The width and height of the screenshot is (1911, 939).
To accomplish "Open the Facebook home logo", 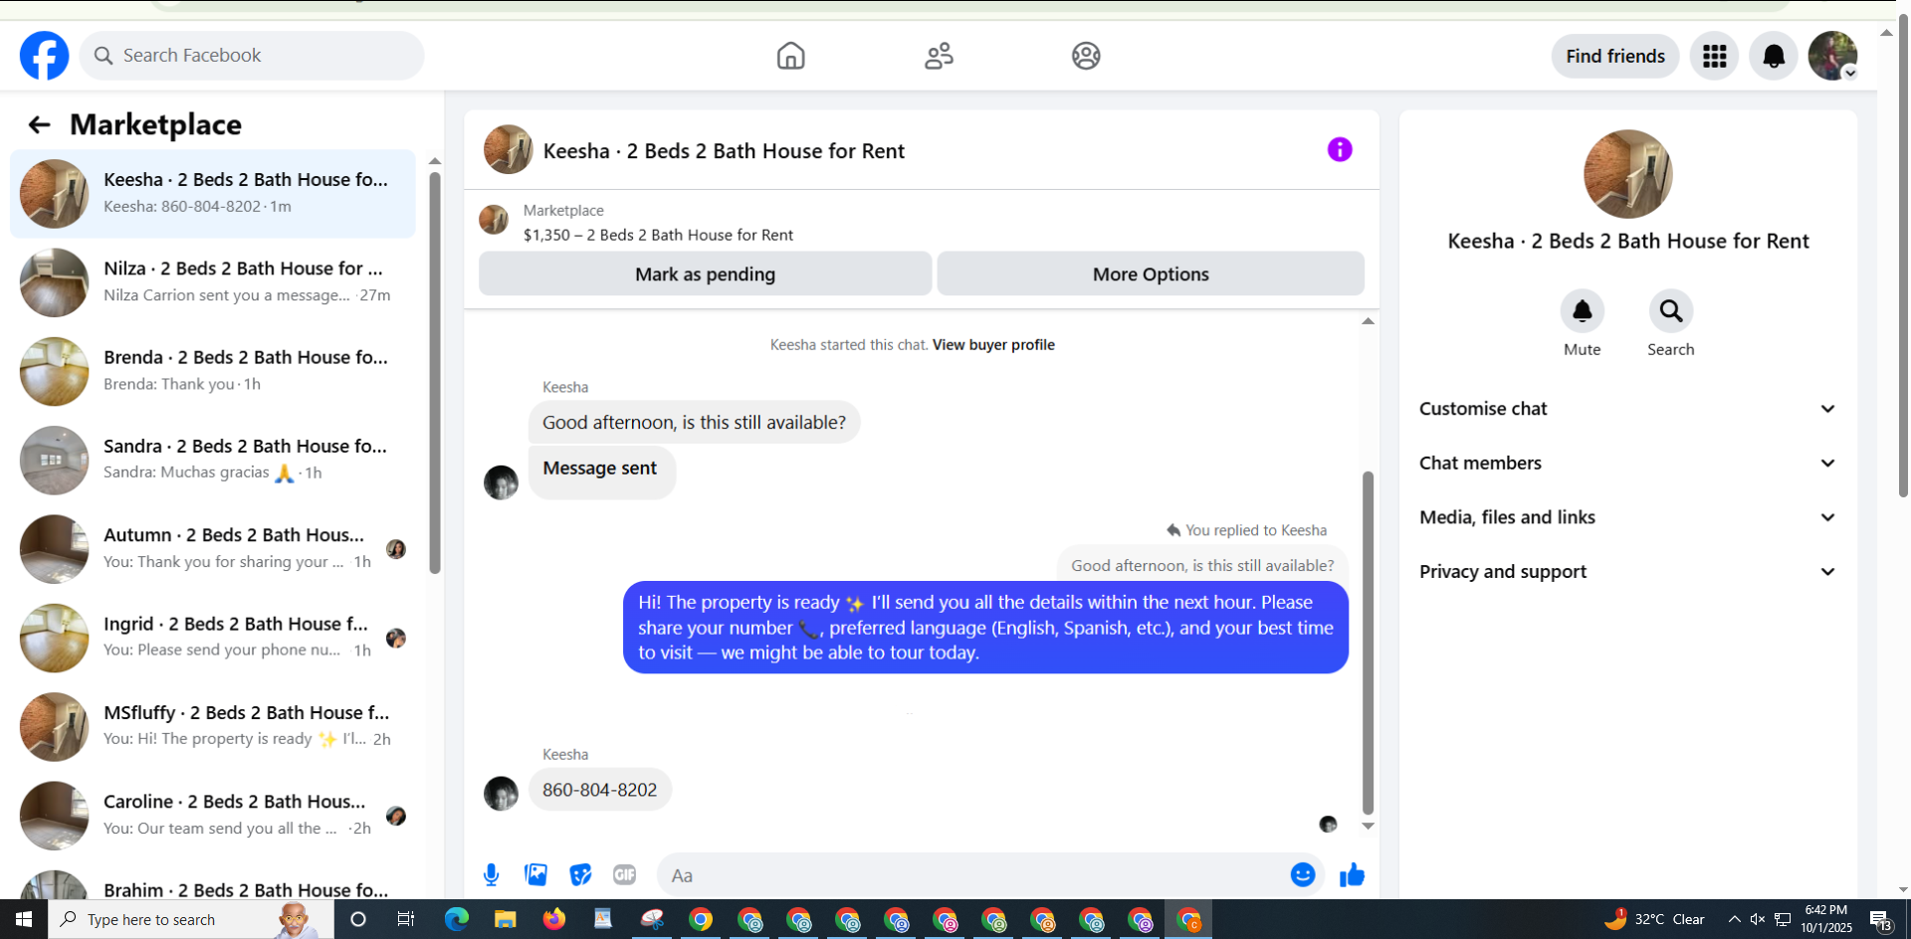I will point(45,56).
